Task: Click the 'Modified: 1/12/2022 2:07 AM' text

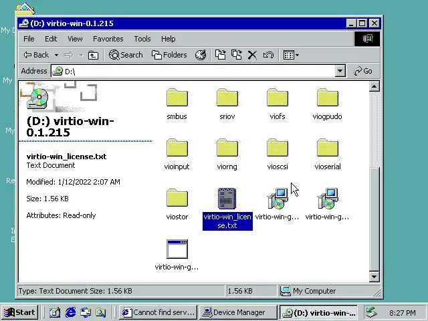Action: (73, 182)
